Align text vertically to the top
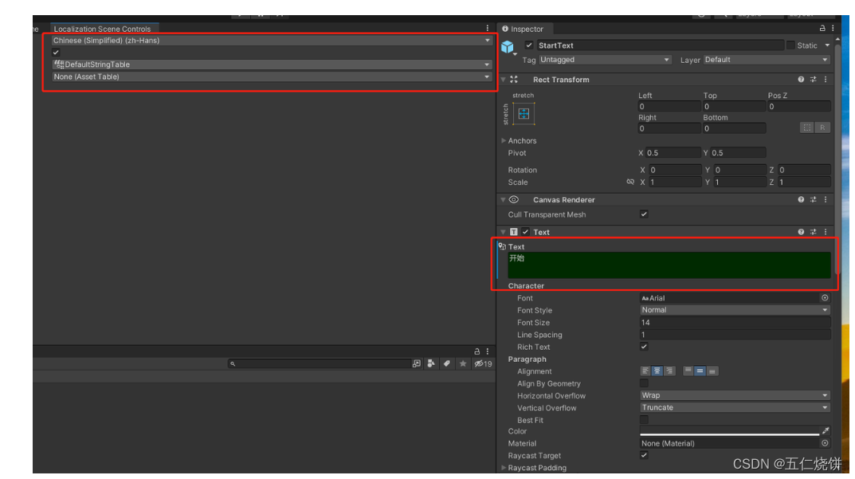855x479 pixels. [x=688, y=371]
